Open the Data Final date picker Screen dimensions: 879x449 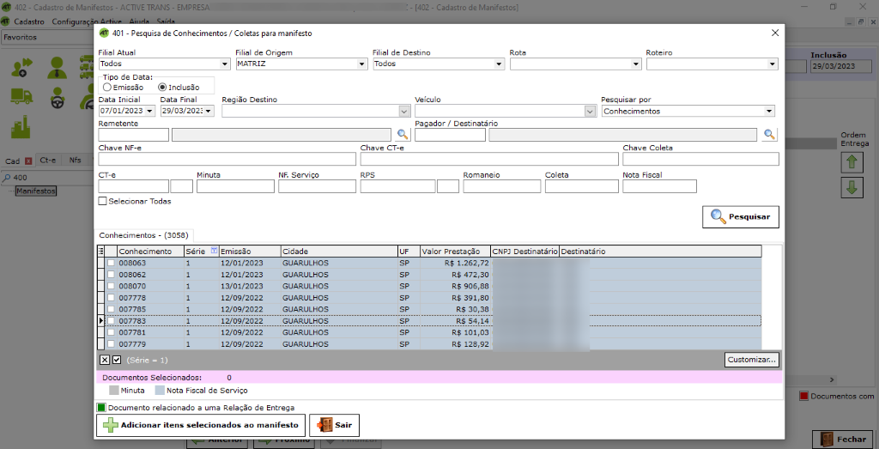[209, 111]
